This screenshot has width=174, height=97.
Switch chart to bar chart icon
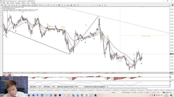pos(46,5)
